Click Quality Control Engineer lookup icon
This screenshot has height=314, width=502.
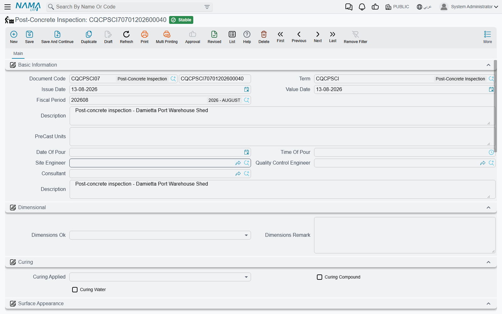pos(491,163)
